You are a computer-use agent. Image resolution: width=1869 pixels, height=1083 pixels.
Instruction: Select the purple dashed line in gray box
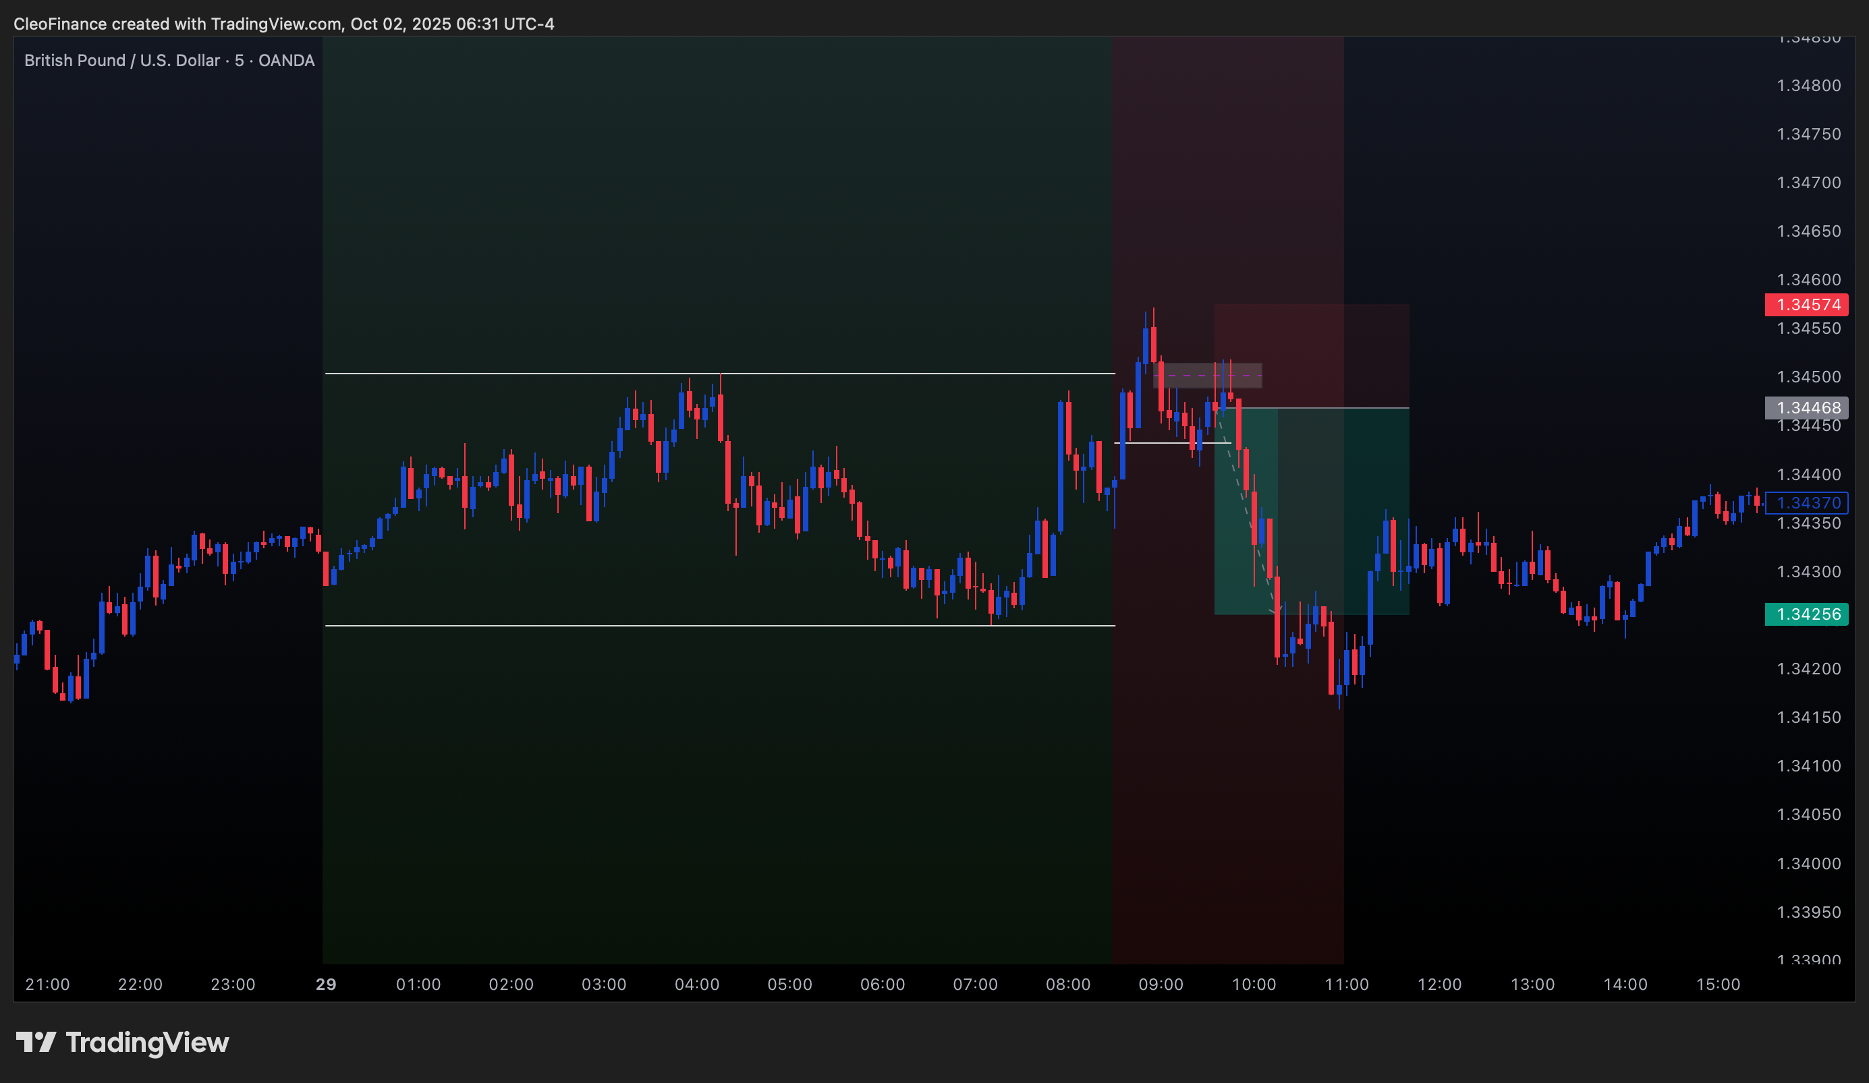pyautogui.click(x=1208, y=376)
